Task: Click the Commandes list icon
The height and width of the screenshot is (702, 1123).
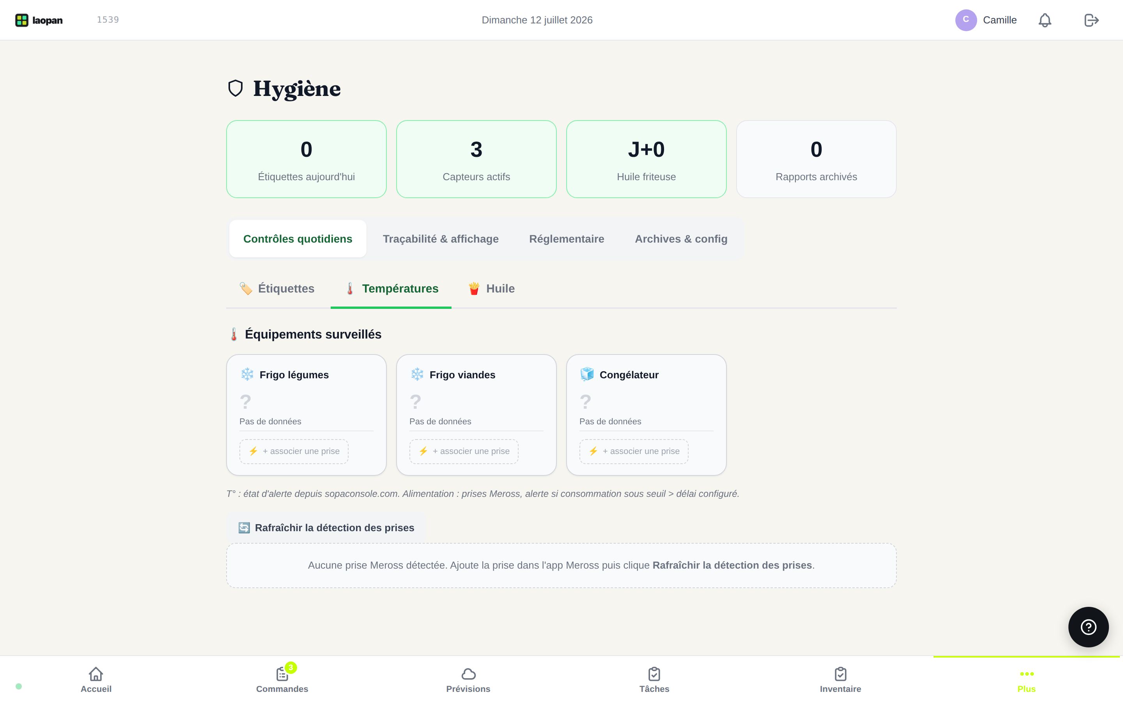Action: [x=282, y=674]
